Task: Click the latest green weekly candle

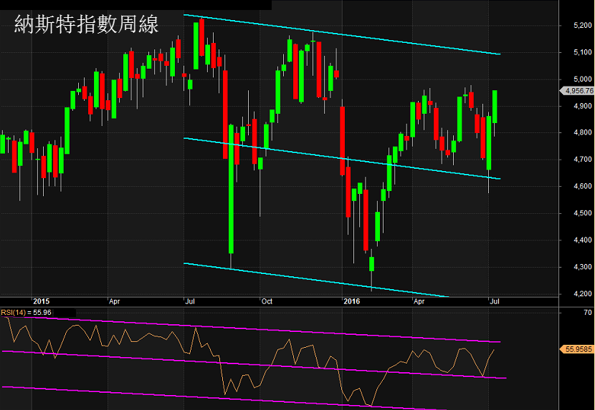Action: coord(495,107)
